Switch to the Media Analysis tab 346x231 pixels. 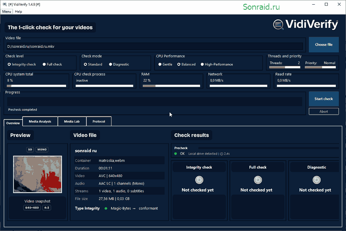[40, 121]
